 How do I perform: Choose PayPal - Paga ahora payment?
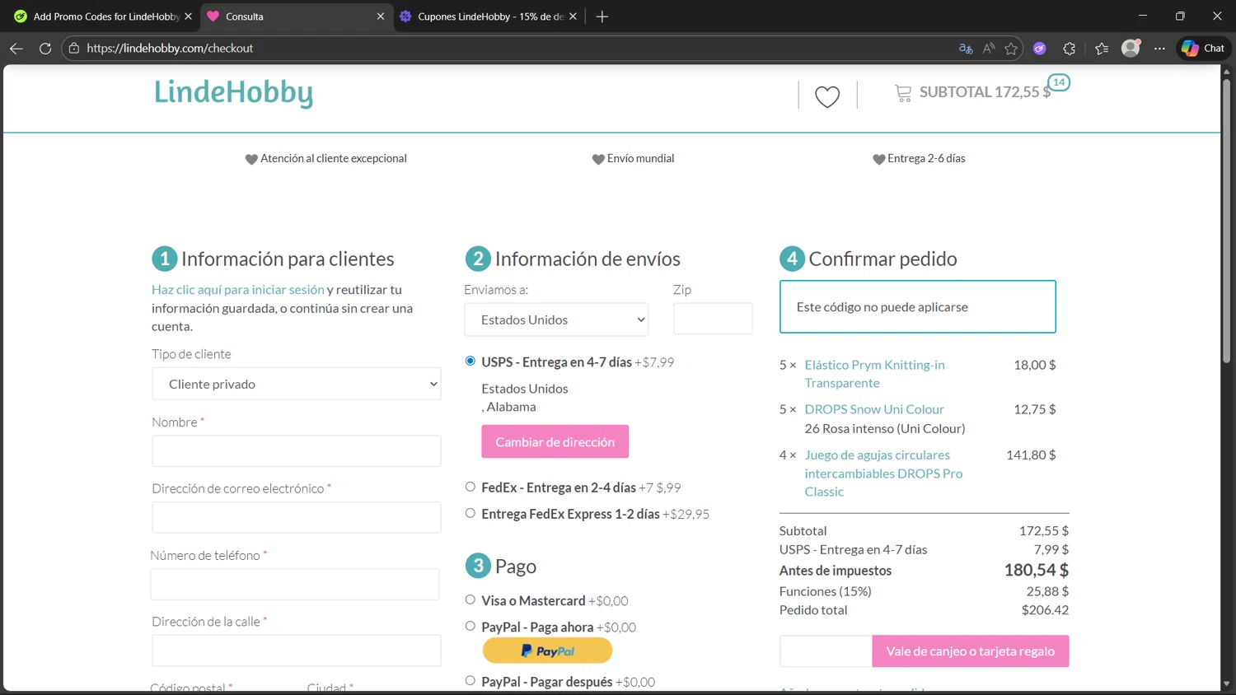[471, 626]
